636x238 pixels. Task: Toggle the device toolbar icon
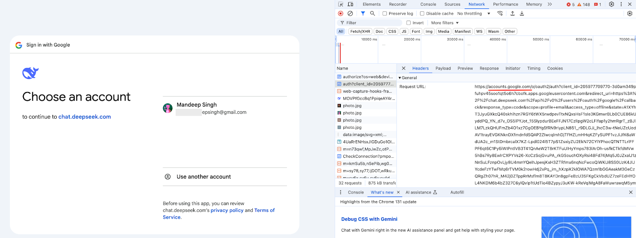pos(351,4)
